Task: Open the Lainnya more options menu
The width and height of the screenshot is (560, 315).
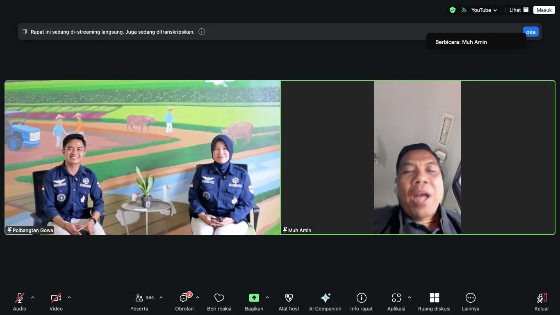Action: 470,298
